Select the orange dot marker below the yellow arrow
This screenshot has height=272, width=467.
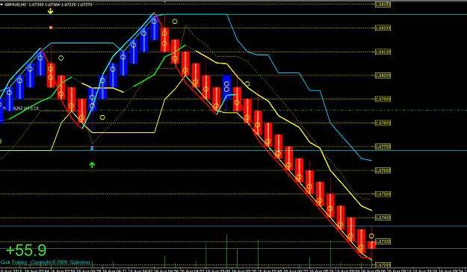[x=51, y=28]
